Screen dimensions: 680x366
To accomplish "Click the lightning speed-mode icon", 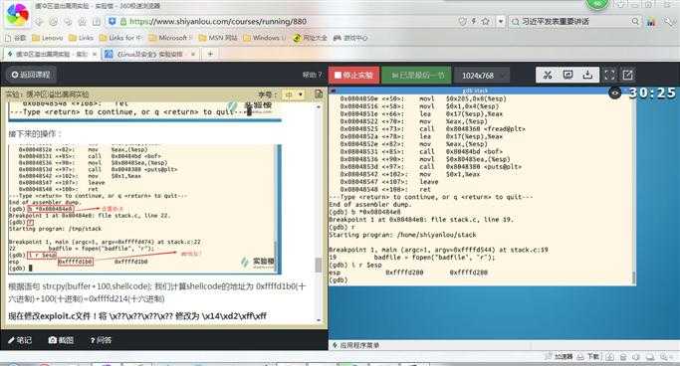I will (x=474, y=21).
